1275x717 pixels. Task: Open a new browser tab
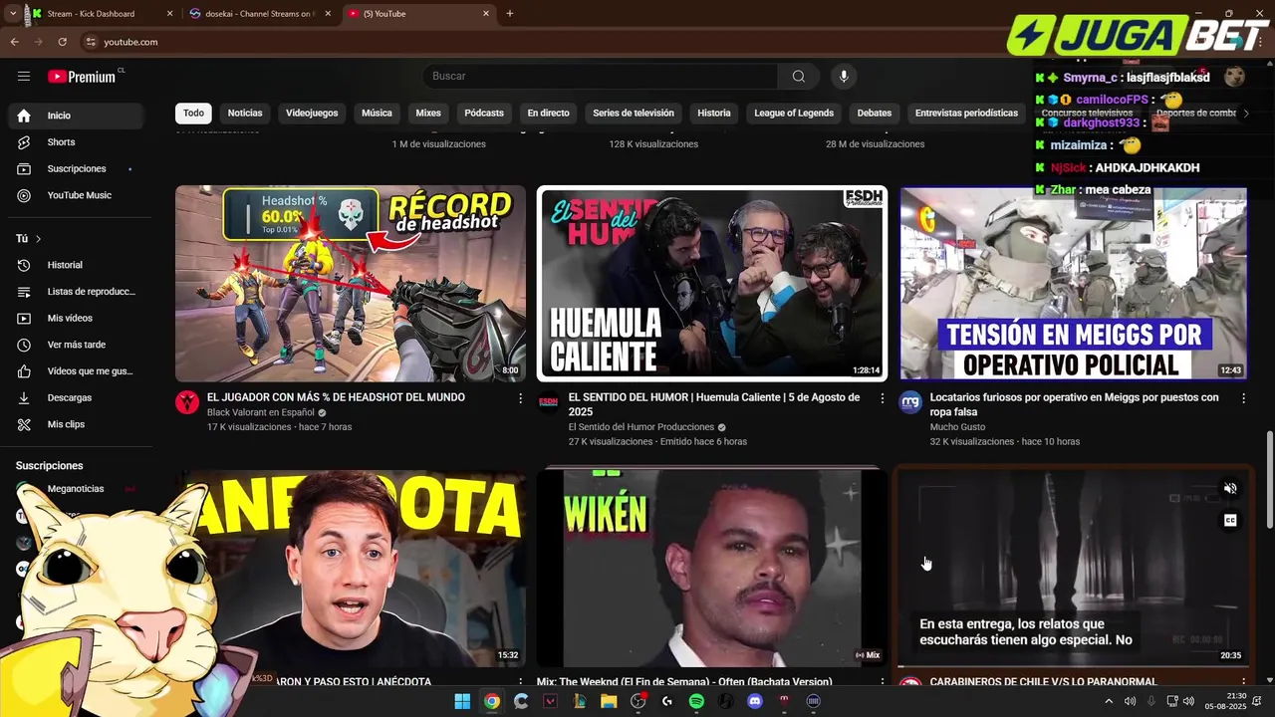click(x=509, y=14)
